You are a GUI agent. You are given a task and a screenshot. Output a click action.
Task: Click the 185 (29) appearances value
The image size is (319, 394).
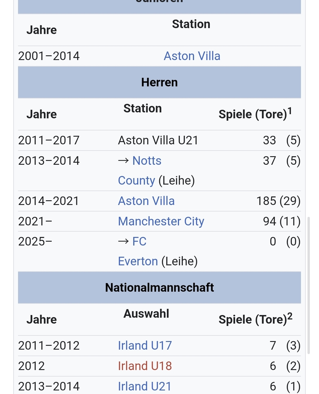click(x=278, y=201)
